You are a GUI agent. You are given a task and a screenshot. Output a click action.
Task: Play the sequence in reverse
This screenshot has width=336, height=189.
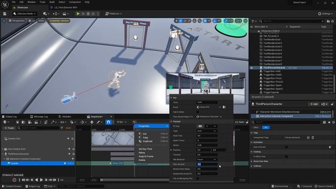(36, 180)
